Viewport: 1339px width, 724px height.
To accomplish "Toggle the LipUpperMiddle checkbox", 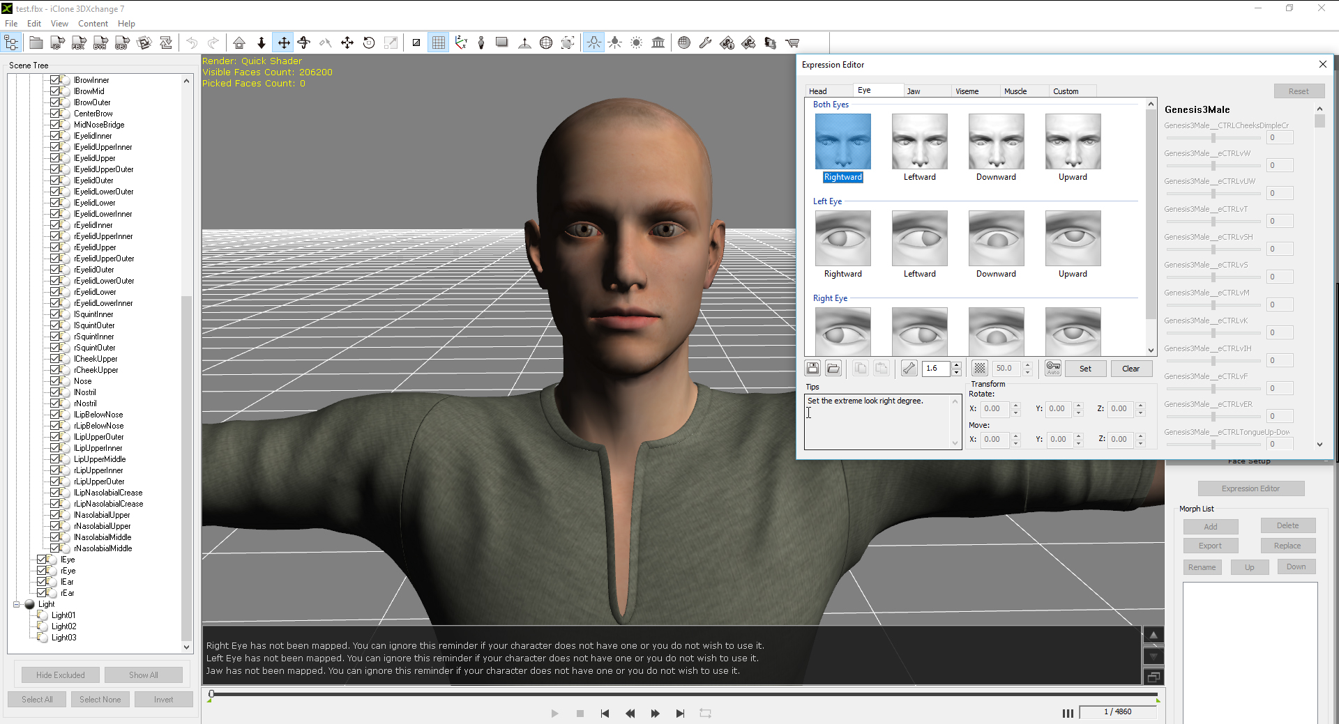I will (x=55, y=459).
